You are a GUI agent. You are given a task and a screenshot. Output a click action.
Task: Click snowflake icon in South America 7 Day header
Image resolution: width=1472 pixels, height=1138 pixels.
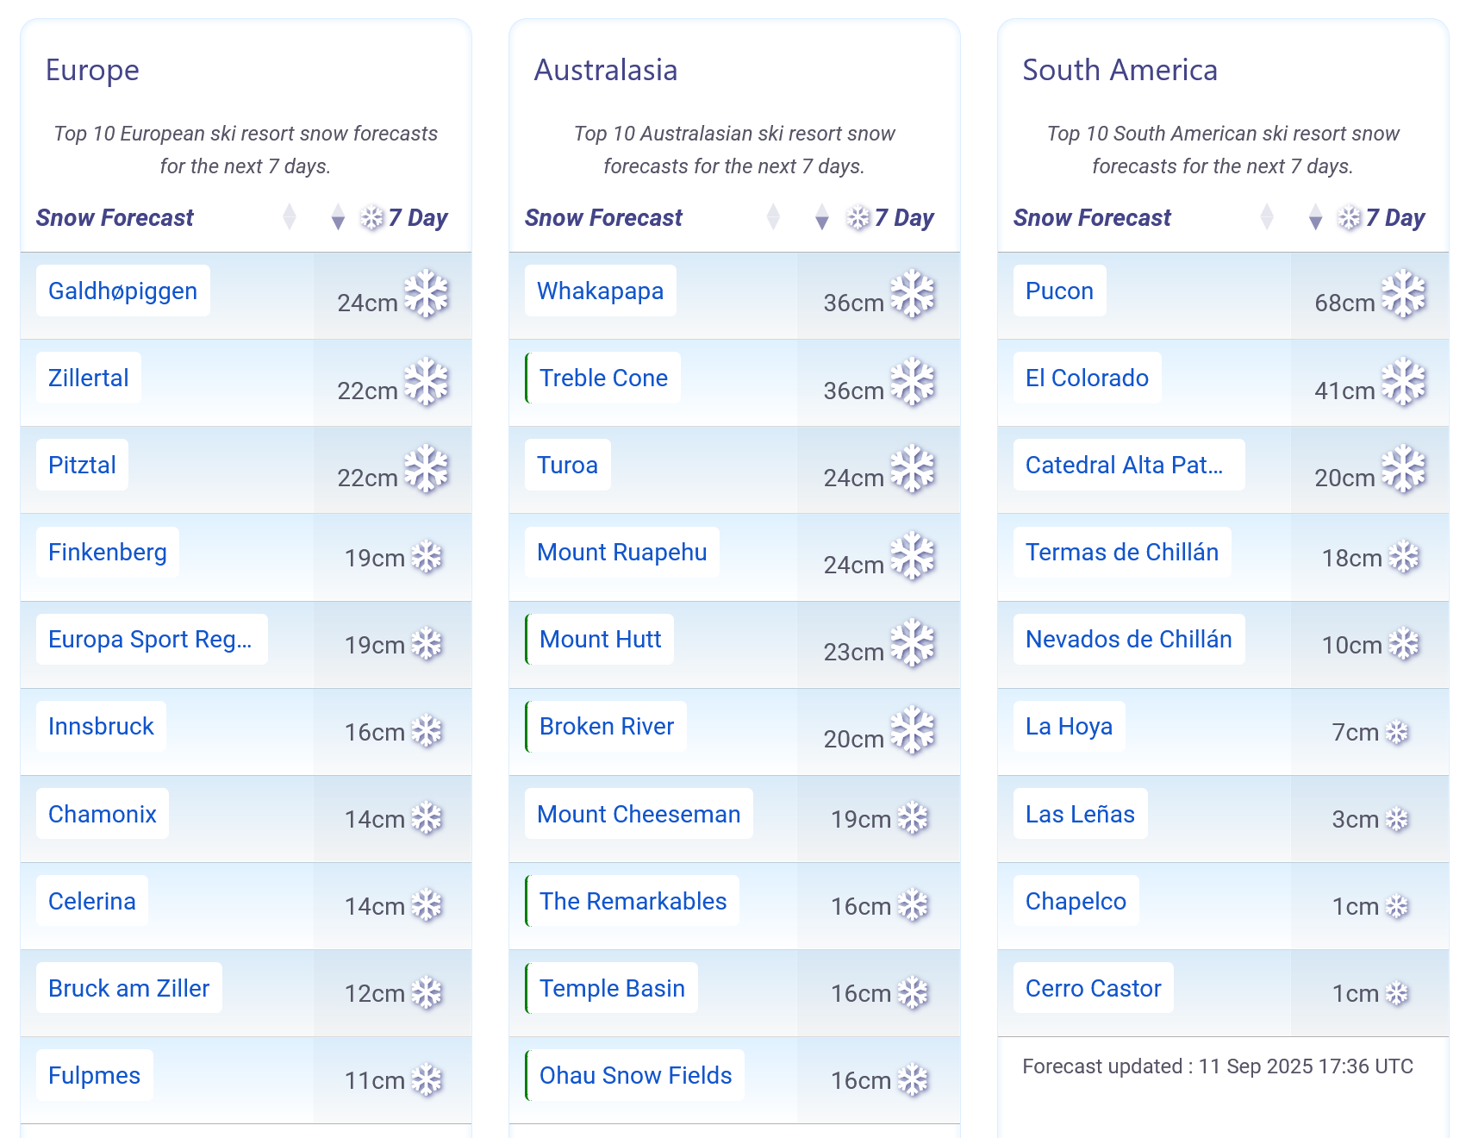(x=1349, y=218)
